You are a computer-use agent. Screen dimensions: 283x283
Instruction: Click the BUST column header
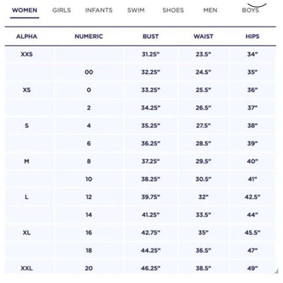pos(150,37)
